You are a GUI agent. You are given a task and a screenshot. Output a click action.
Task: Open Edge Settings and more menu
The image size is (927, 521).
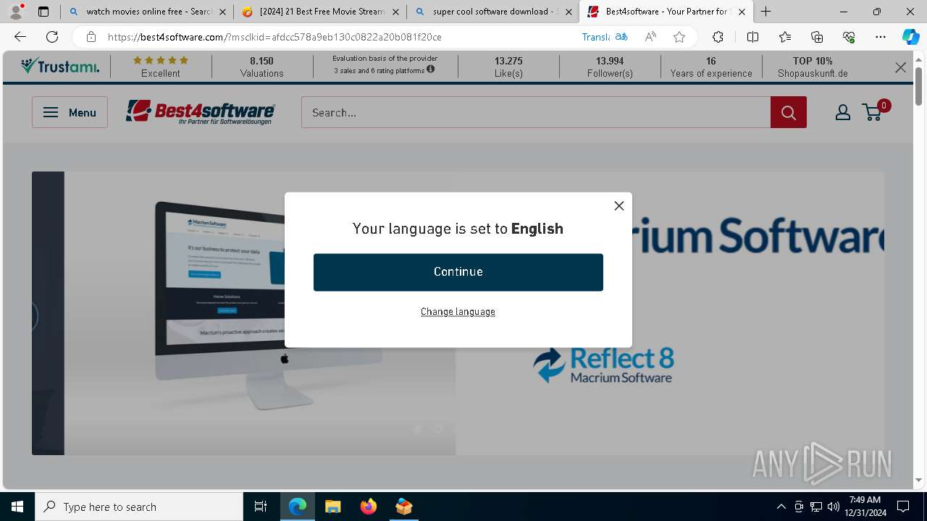(881, 37)
